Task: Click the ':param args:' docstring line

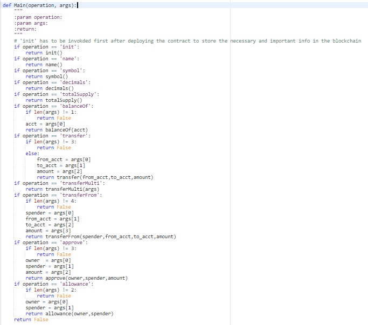Action: pyautogui.click(x=31, y=23)
